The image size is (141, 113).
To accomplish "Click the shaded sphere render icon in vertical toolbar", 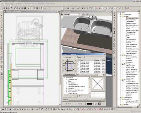I will pyautogui.click(x=114, y=33).
